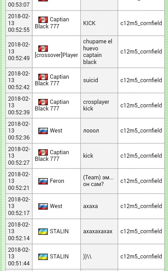Click the Peru flag in the crosplayer kick row
Screen dimensions: 168x271
tap(43, 102)
